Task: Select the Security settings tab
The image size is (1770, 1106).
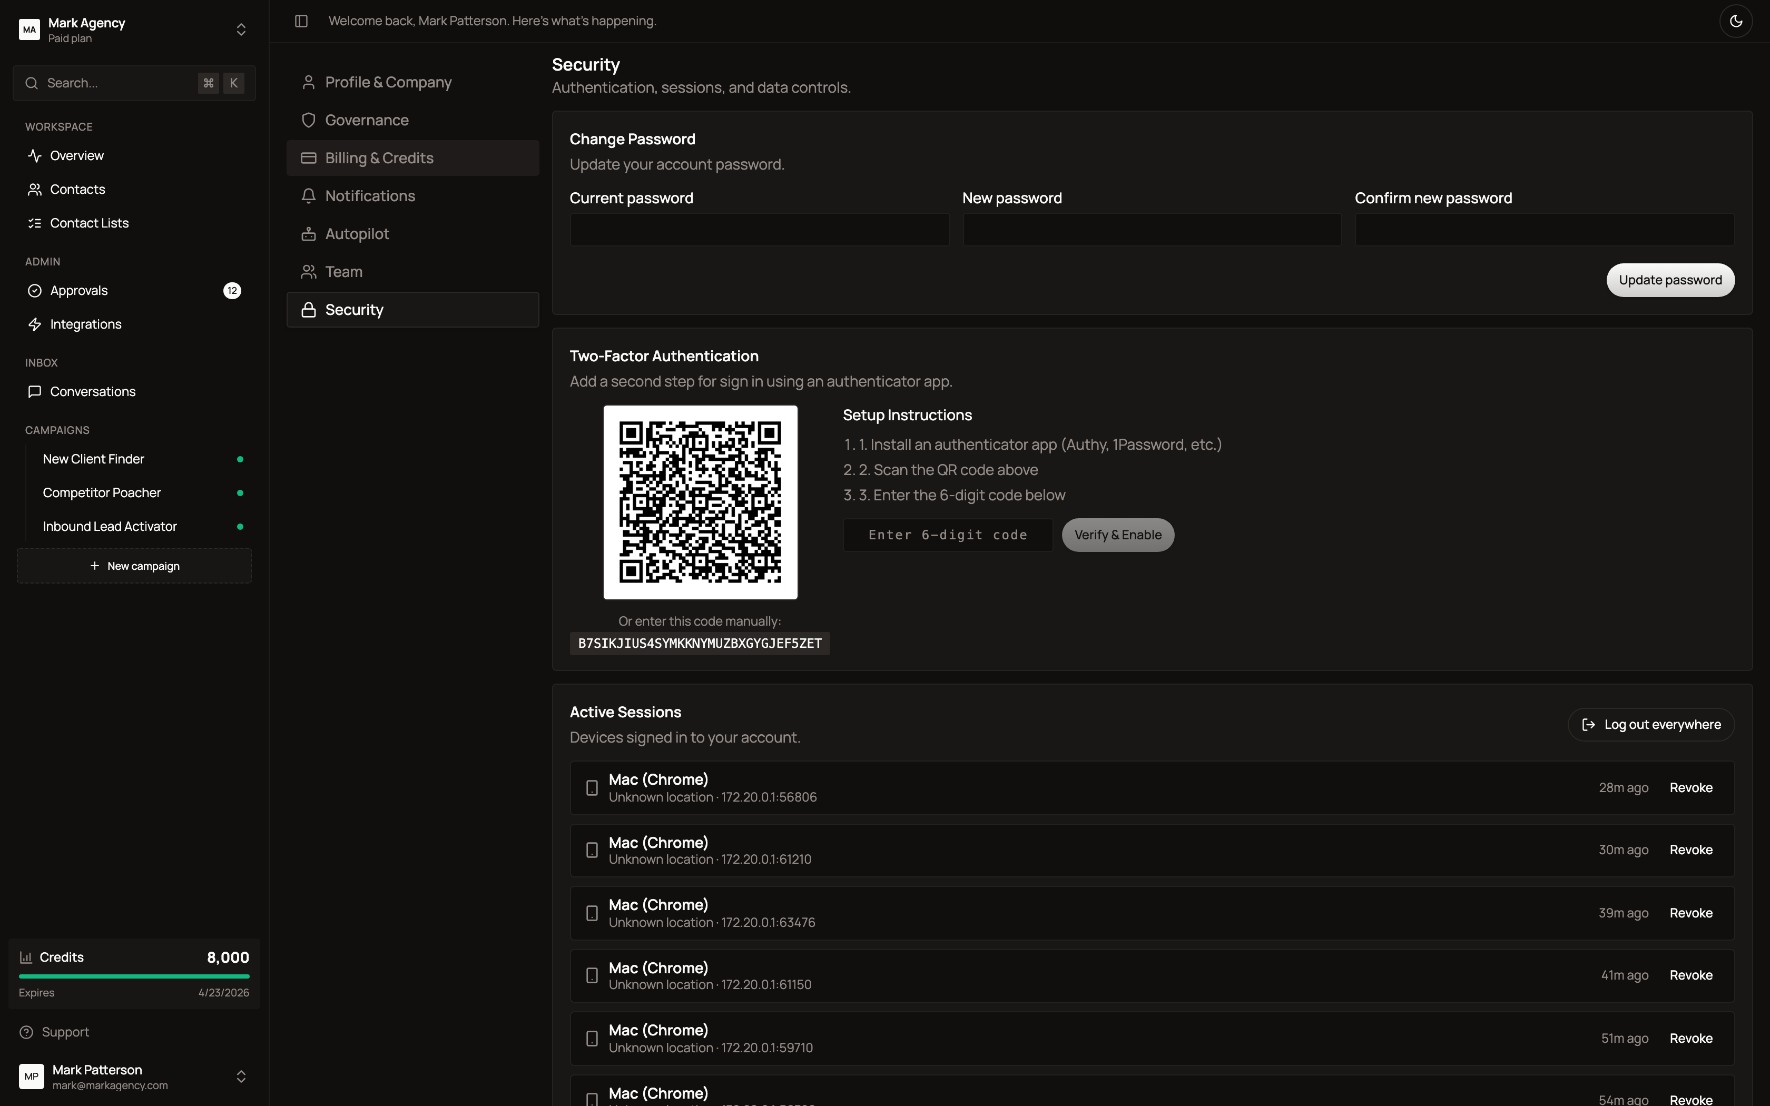Action: [412, 310]
